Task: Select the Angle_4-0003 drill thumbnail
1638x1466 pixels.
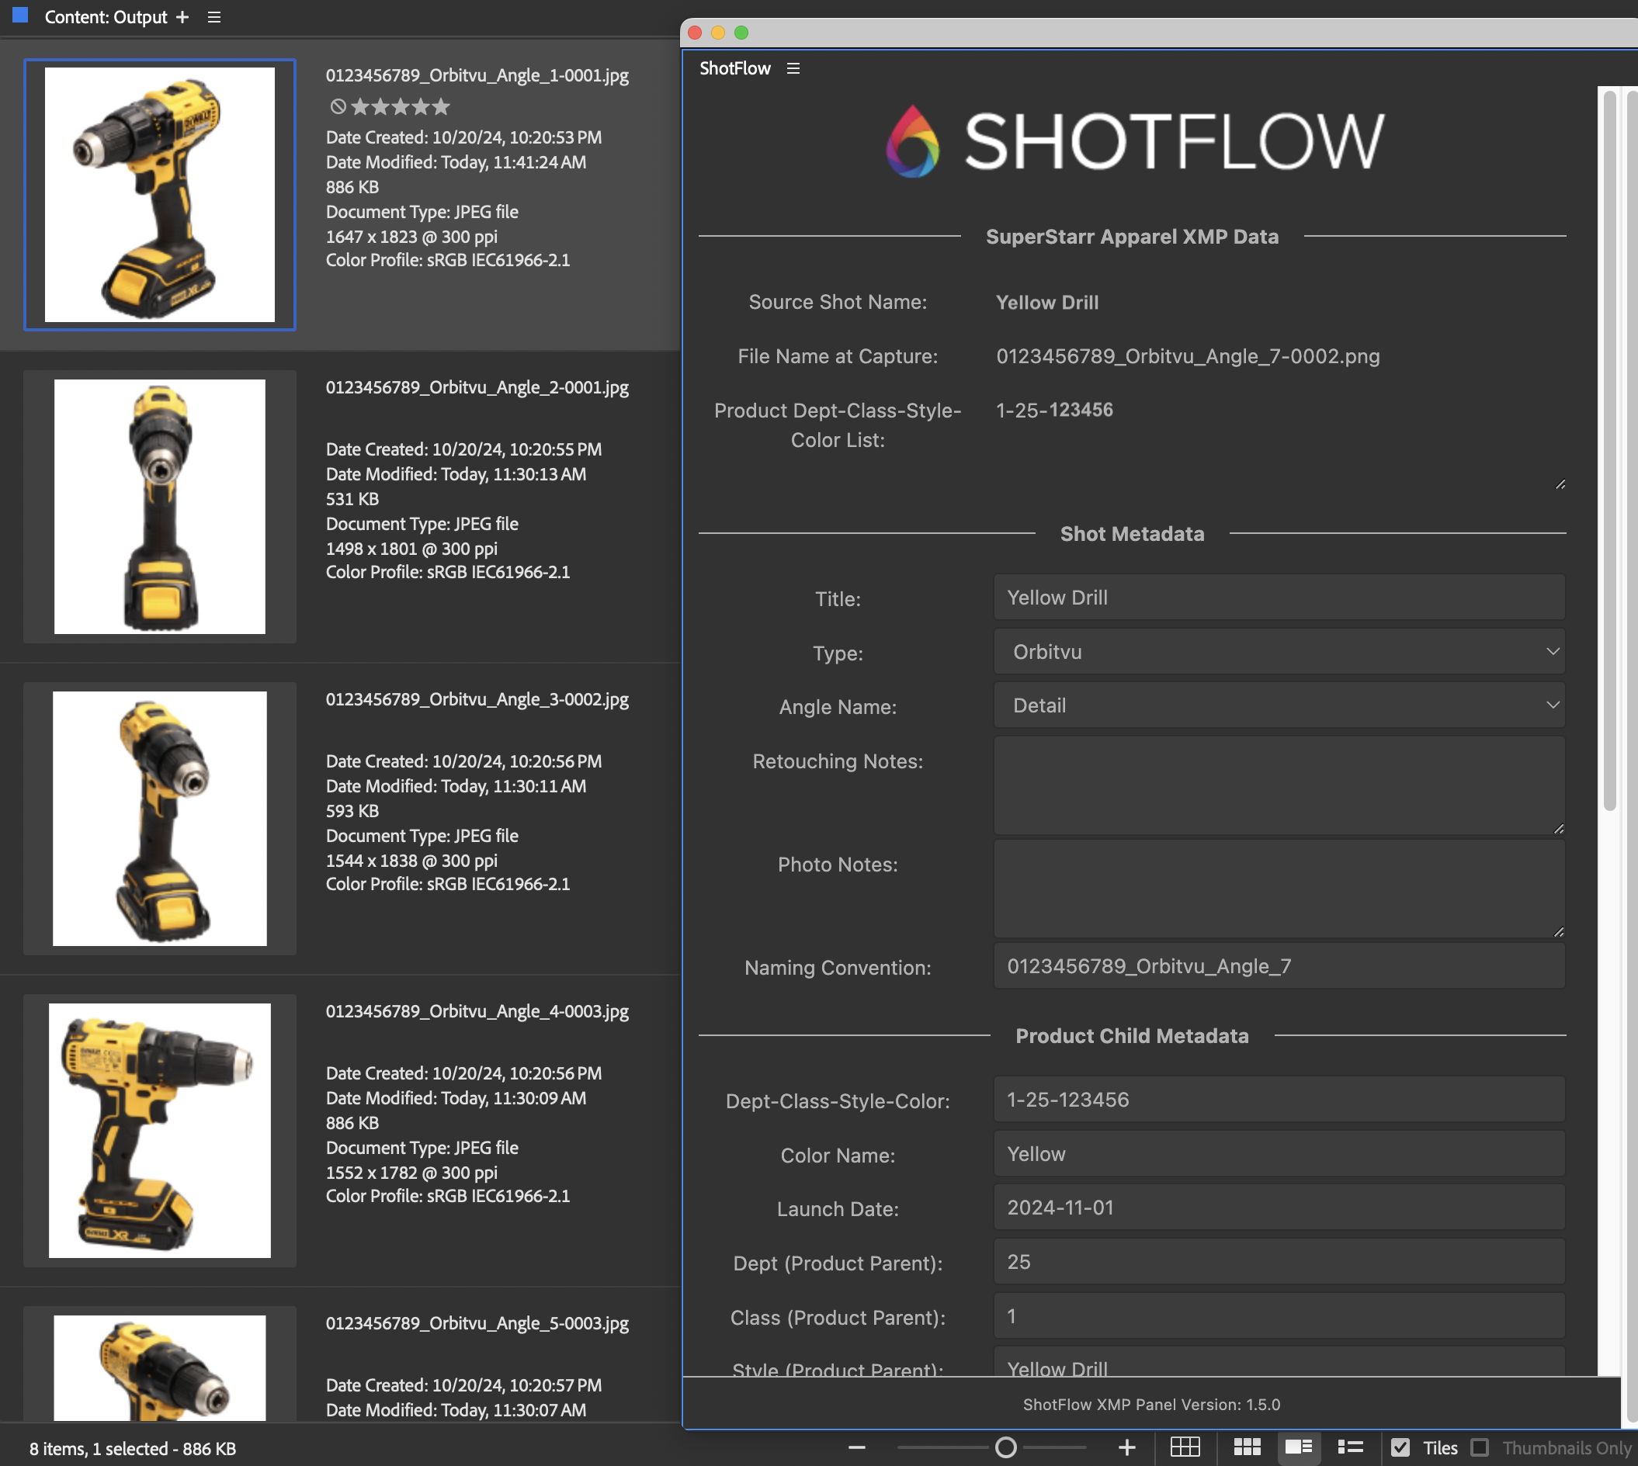Action: (159, 1130)
